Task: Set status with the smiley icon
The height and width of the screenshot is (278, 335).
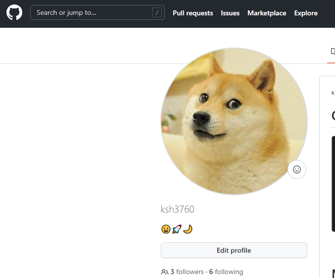Action: click(x=297, y=169)
